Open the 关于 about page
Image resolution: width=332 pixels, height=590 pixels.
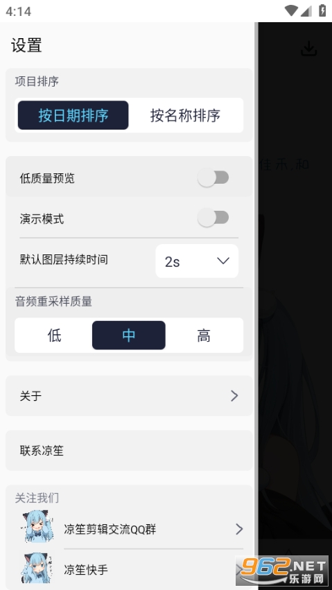(x=129, y=395)
